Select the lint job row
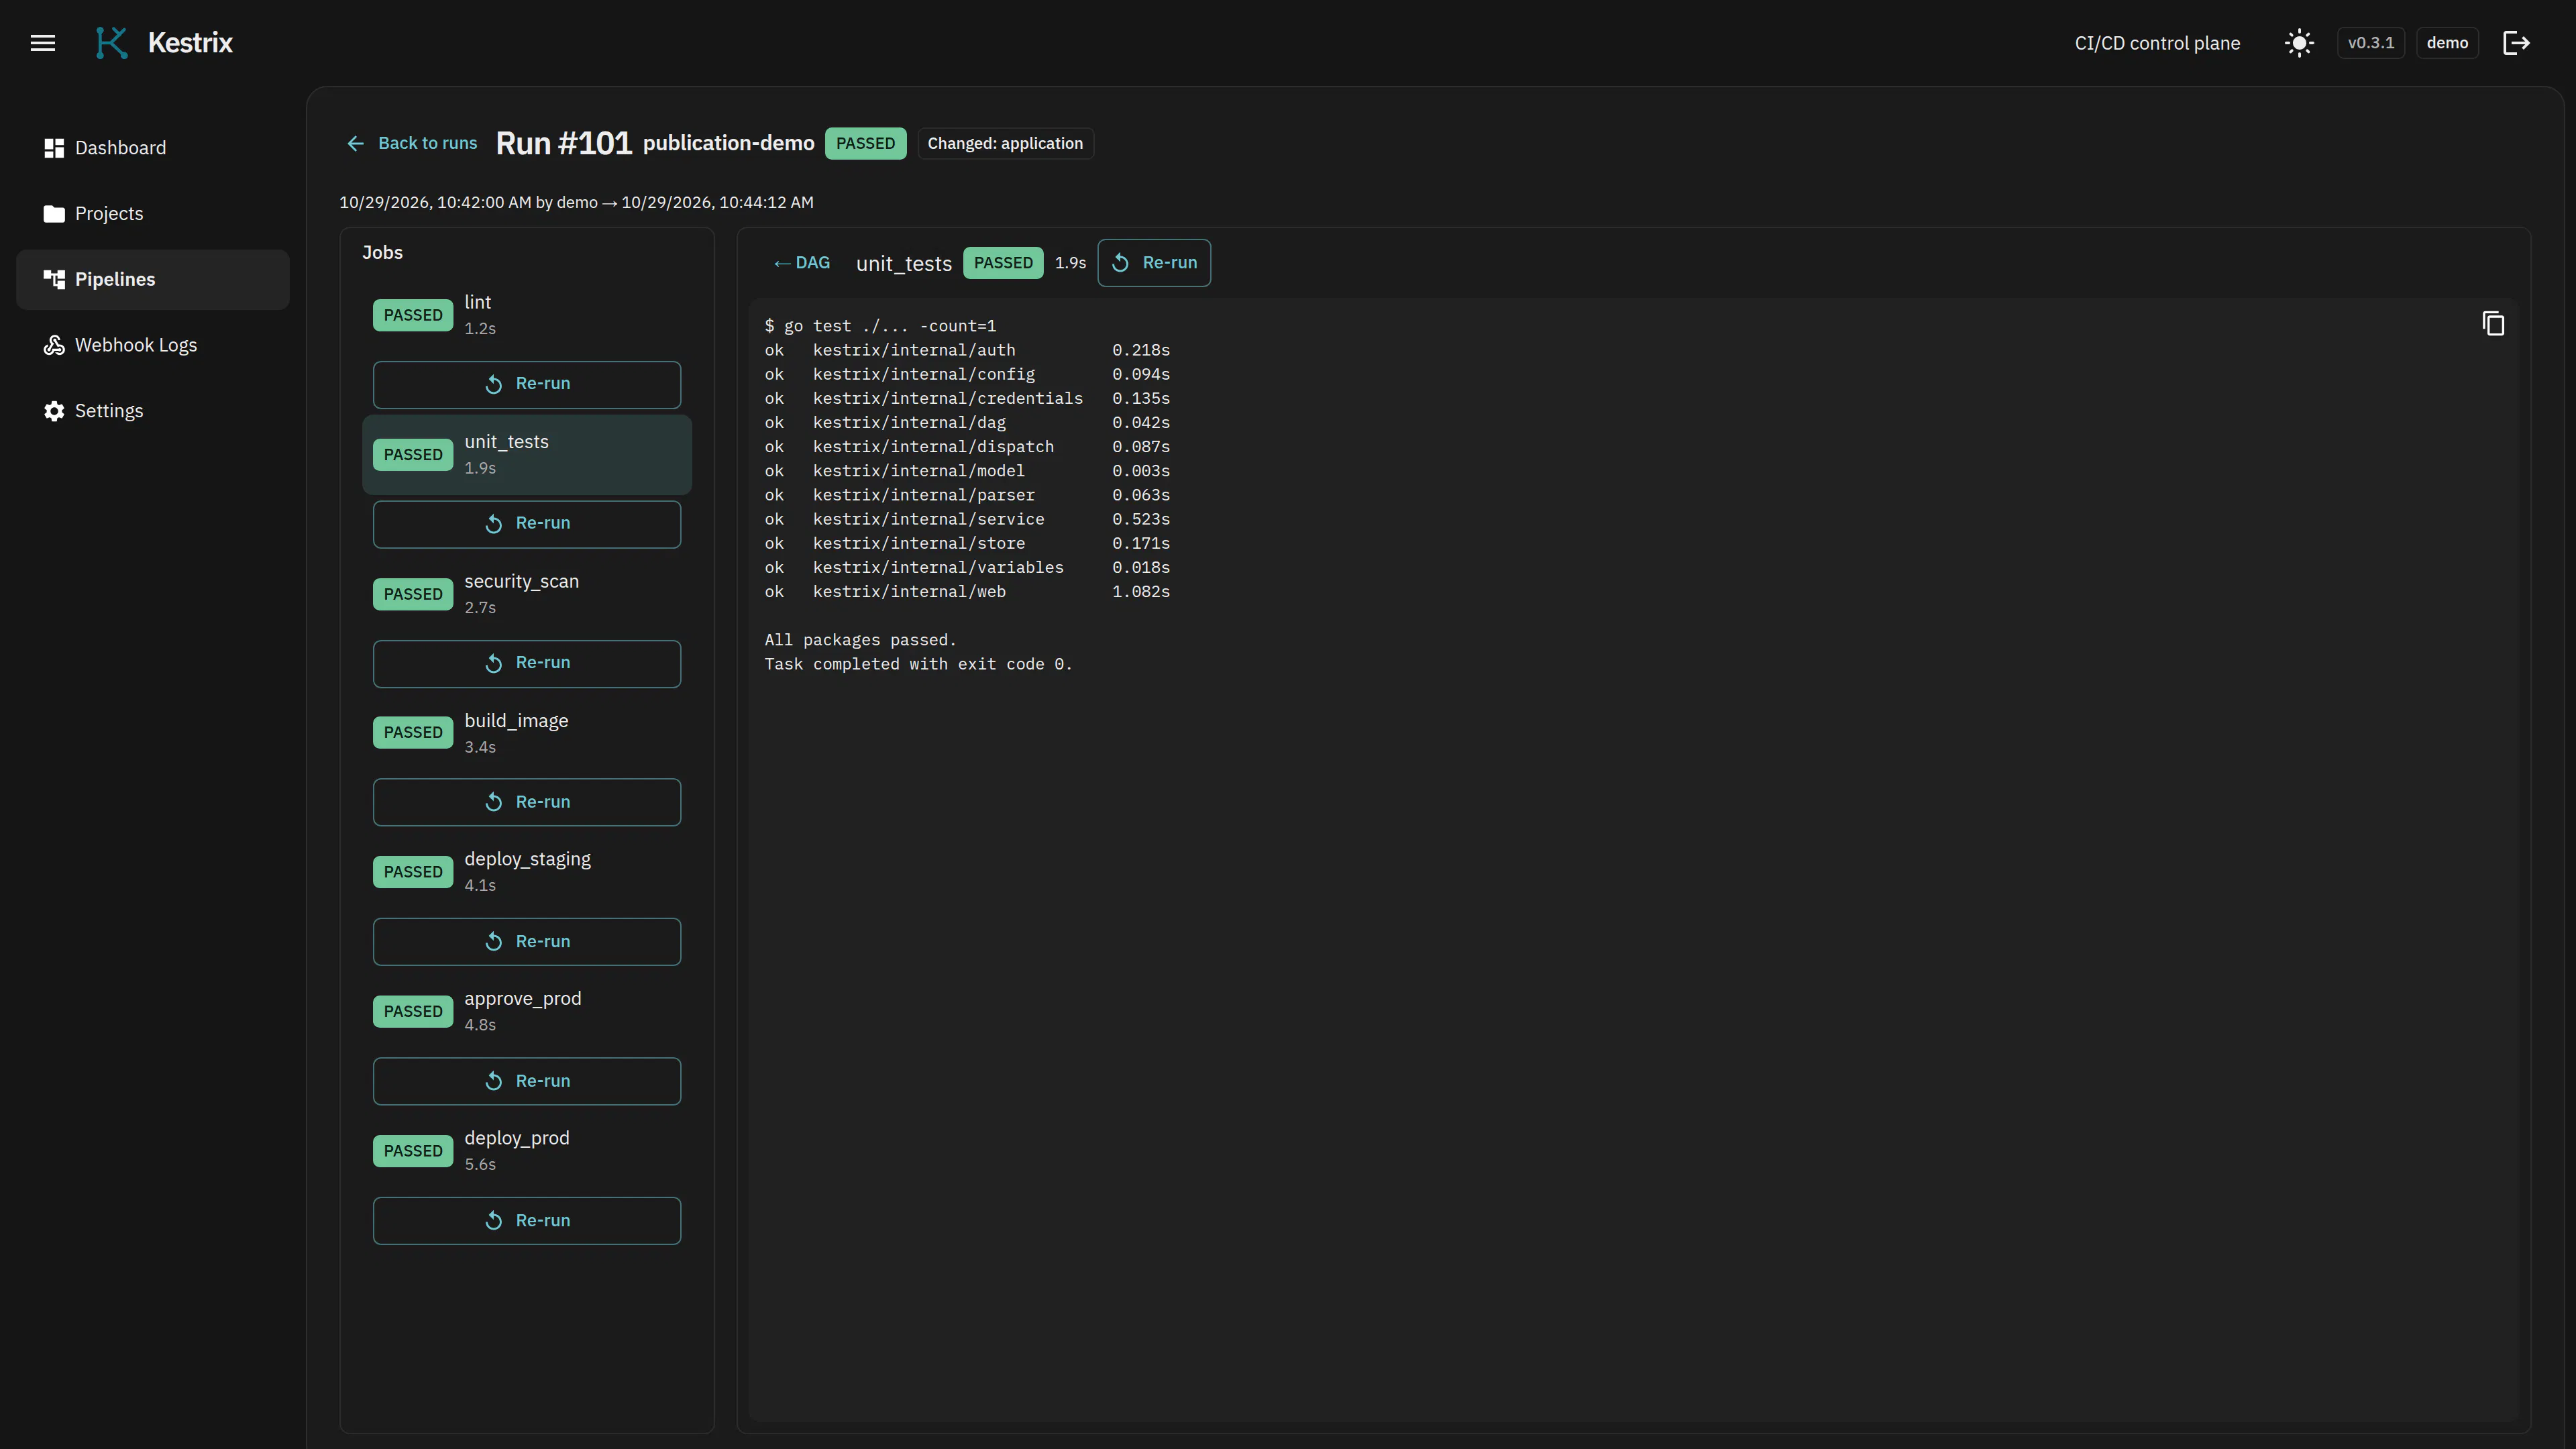The image size is (2576, 1449). click(527, 315)
